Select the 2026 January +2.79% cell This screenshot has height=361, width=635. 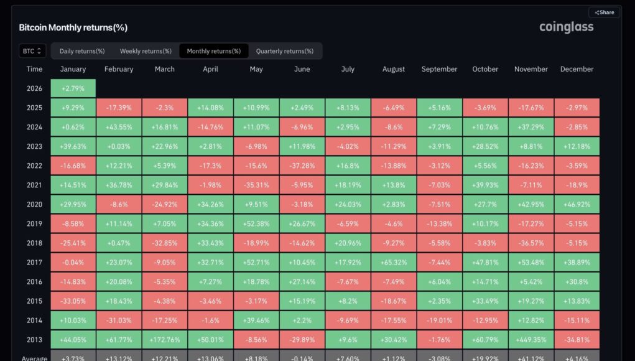[73, 88]
